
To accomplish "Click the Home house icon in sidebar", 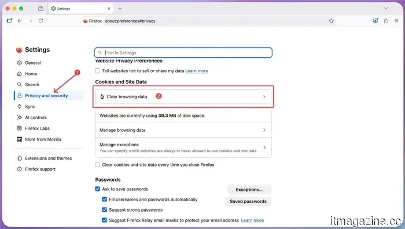I will pyautogui.click(x=19, y=74).
